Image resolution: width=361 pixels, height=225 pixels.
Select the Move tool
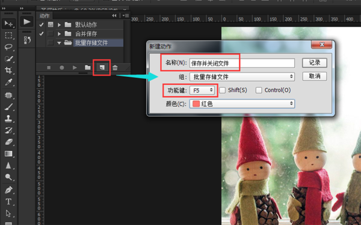pos(9,23)
